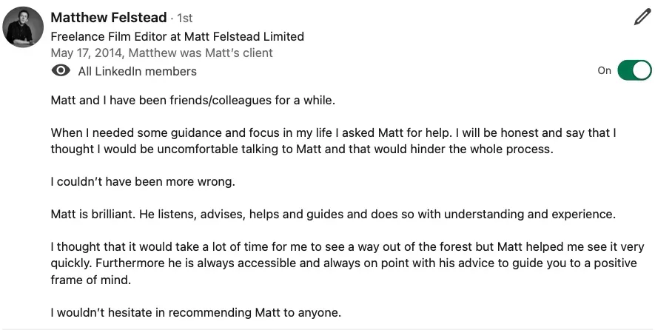Click the eye visibility icon
Image resolution: width=655 pixels, height=330 pixels.
(61, 70)
